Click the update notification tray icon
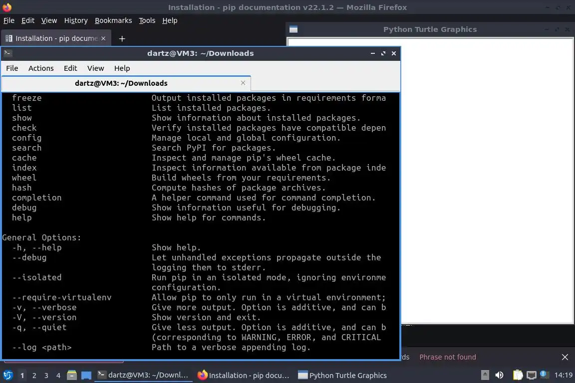The image size is (575, 383). pos(544,375)
